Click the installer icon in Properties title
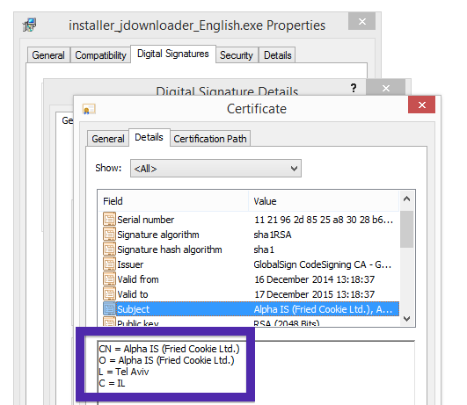 tap(30, 25)
